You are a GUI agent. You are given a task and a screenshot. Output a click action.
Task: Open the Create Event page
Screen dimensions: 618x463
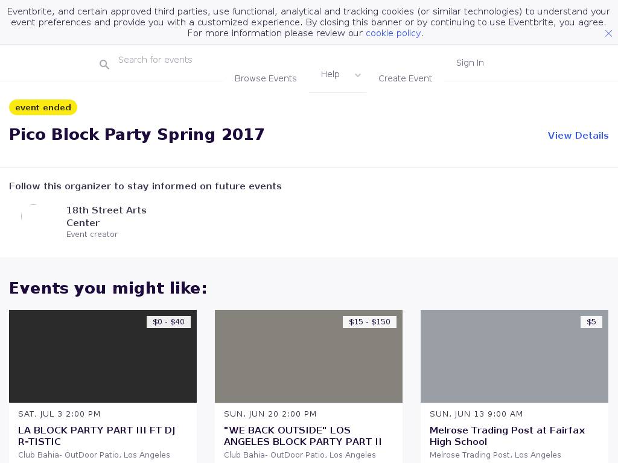tap(405, 78)
